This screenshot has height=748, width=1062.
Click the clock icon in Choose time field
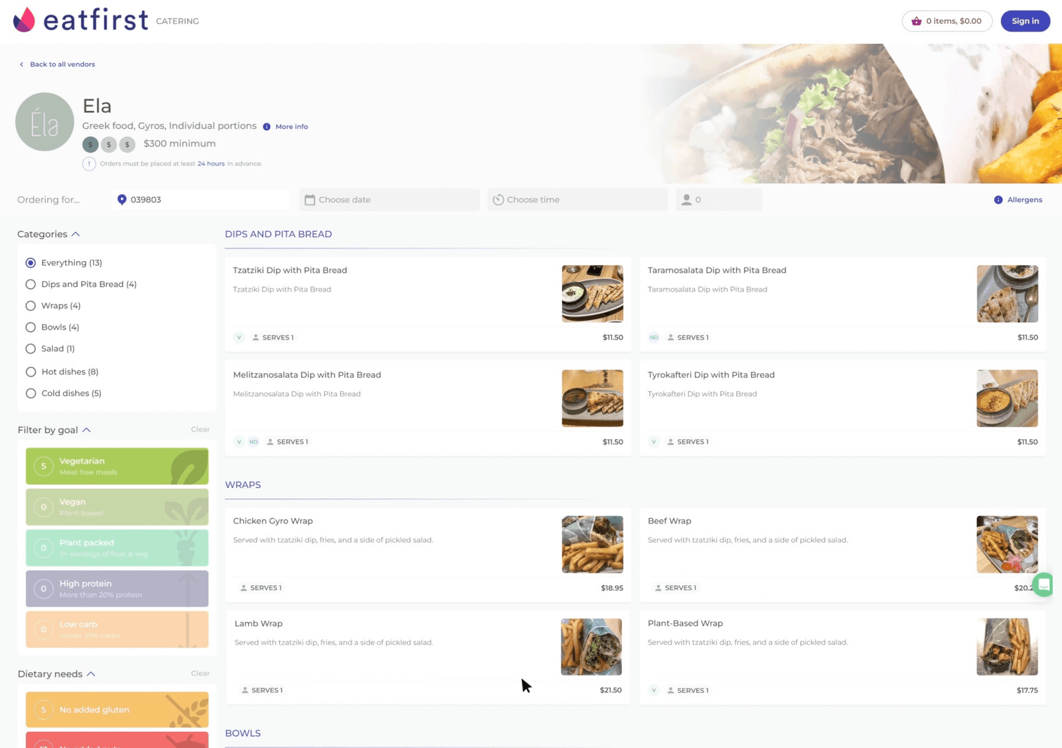click(498, 199)
